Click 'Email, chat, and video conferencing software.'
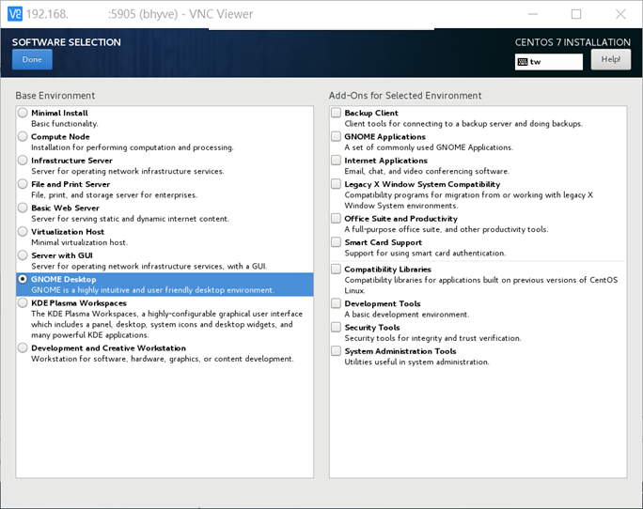 click(427, 171)
